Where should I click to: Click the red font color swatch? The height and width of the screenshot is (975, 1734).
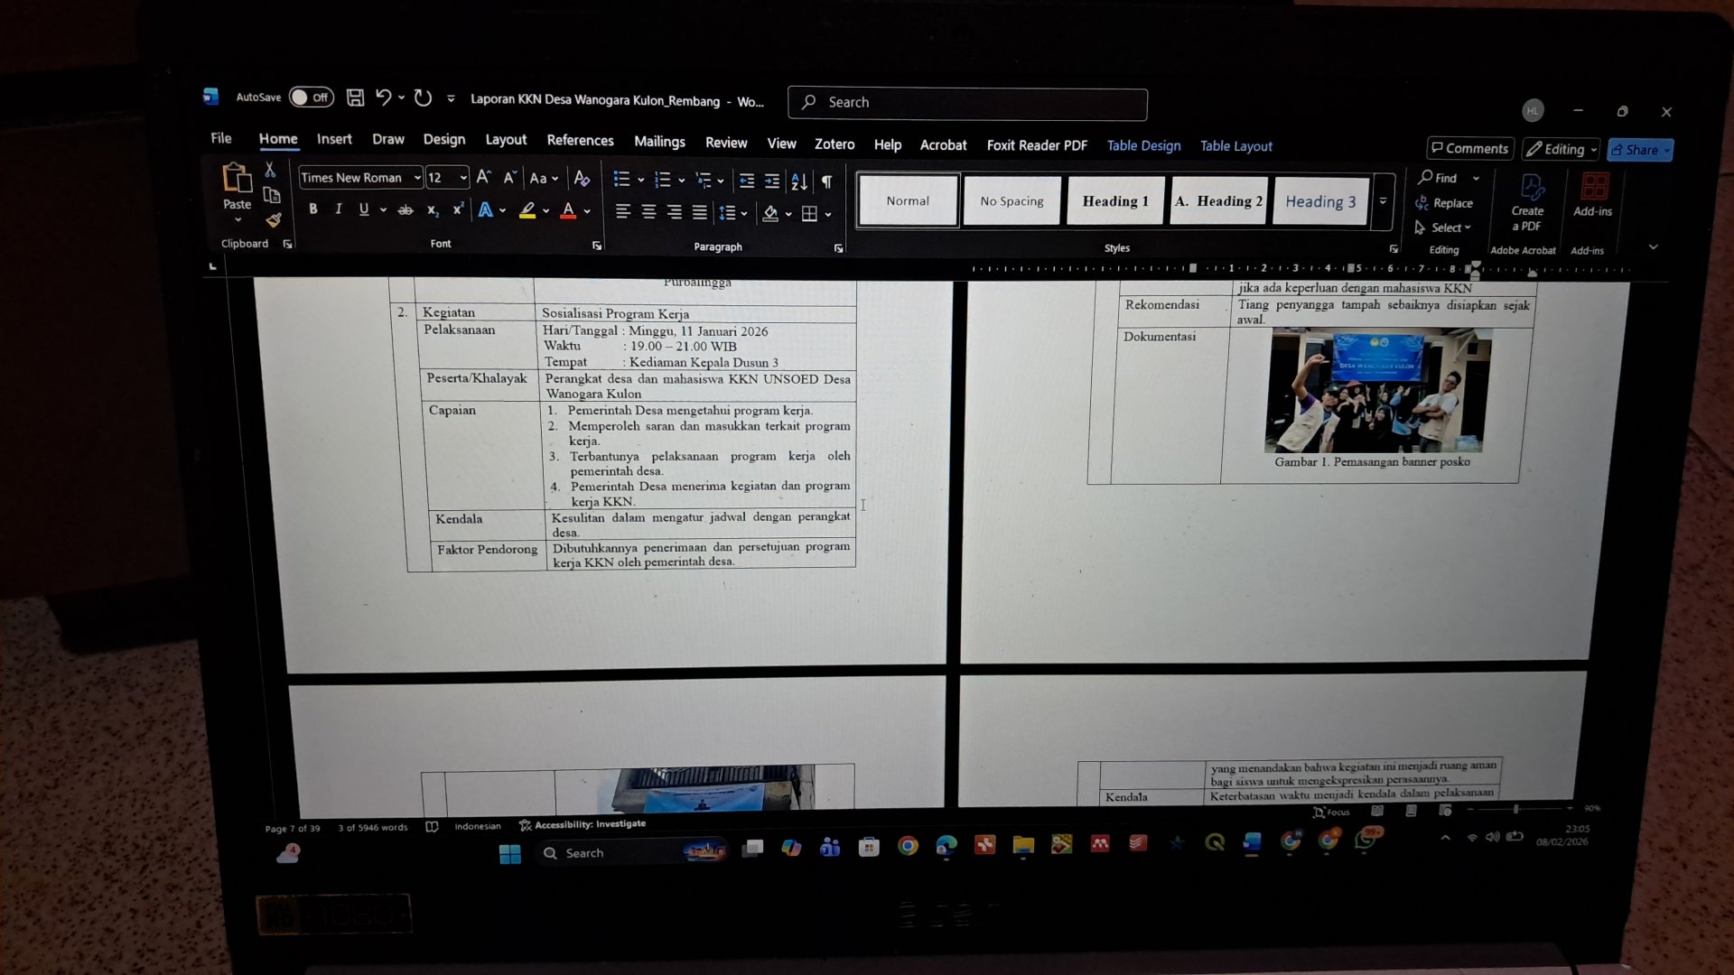point(568,211)
